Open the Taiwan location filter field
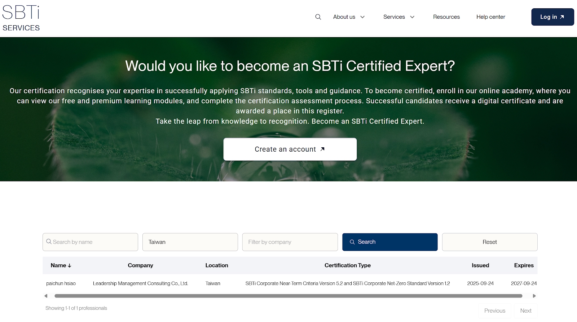Image resolution: width=577 pixels, height=322 pixels. coord(190,242)
